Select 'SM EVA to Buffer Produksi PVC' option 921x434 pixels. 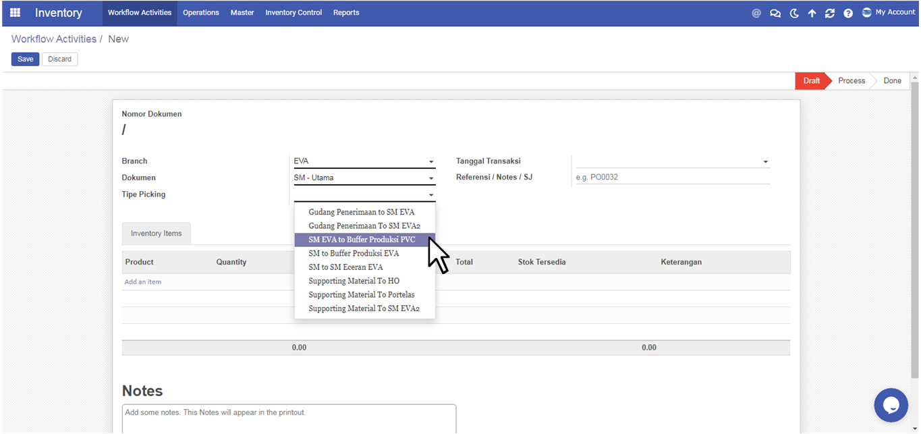[x=361, y=240]
